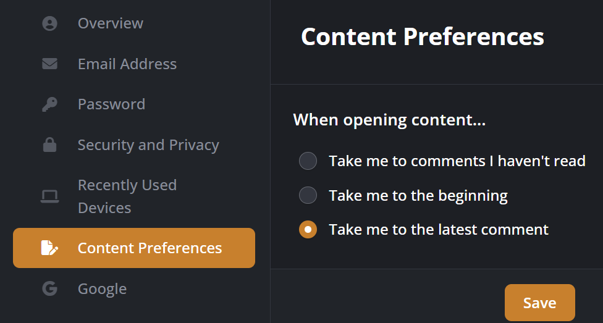Click the Content Preferences sidebar item
The image size is (603, 323).
coord(150,248)
